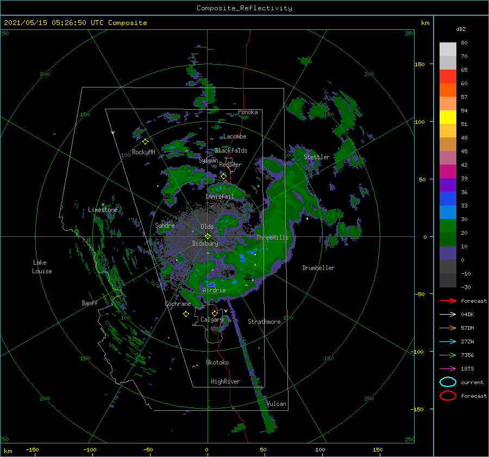Click the Ponoka city label
489x457 pixels.
248,112
